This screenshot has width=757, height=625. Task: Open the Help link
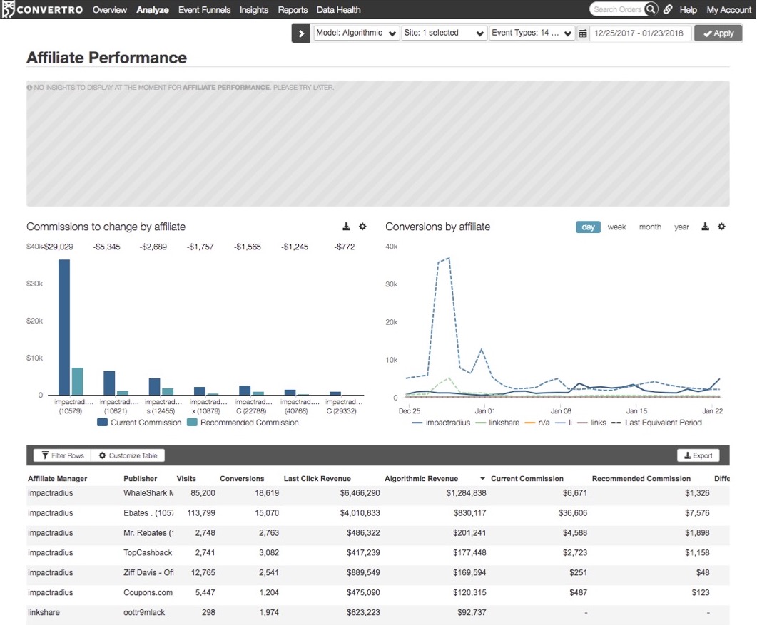point(688,10)
